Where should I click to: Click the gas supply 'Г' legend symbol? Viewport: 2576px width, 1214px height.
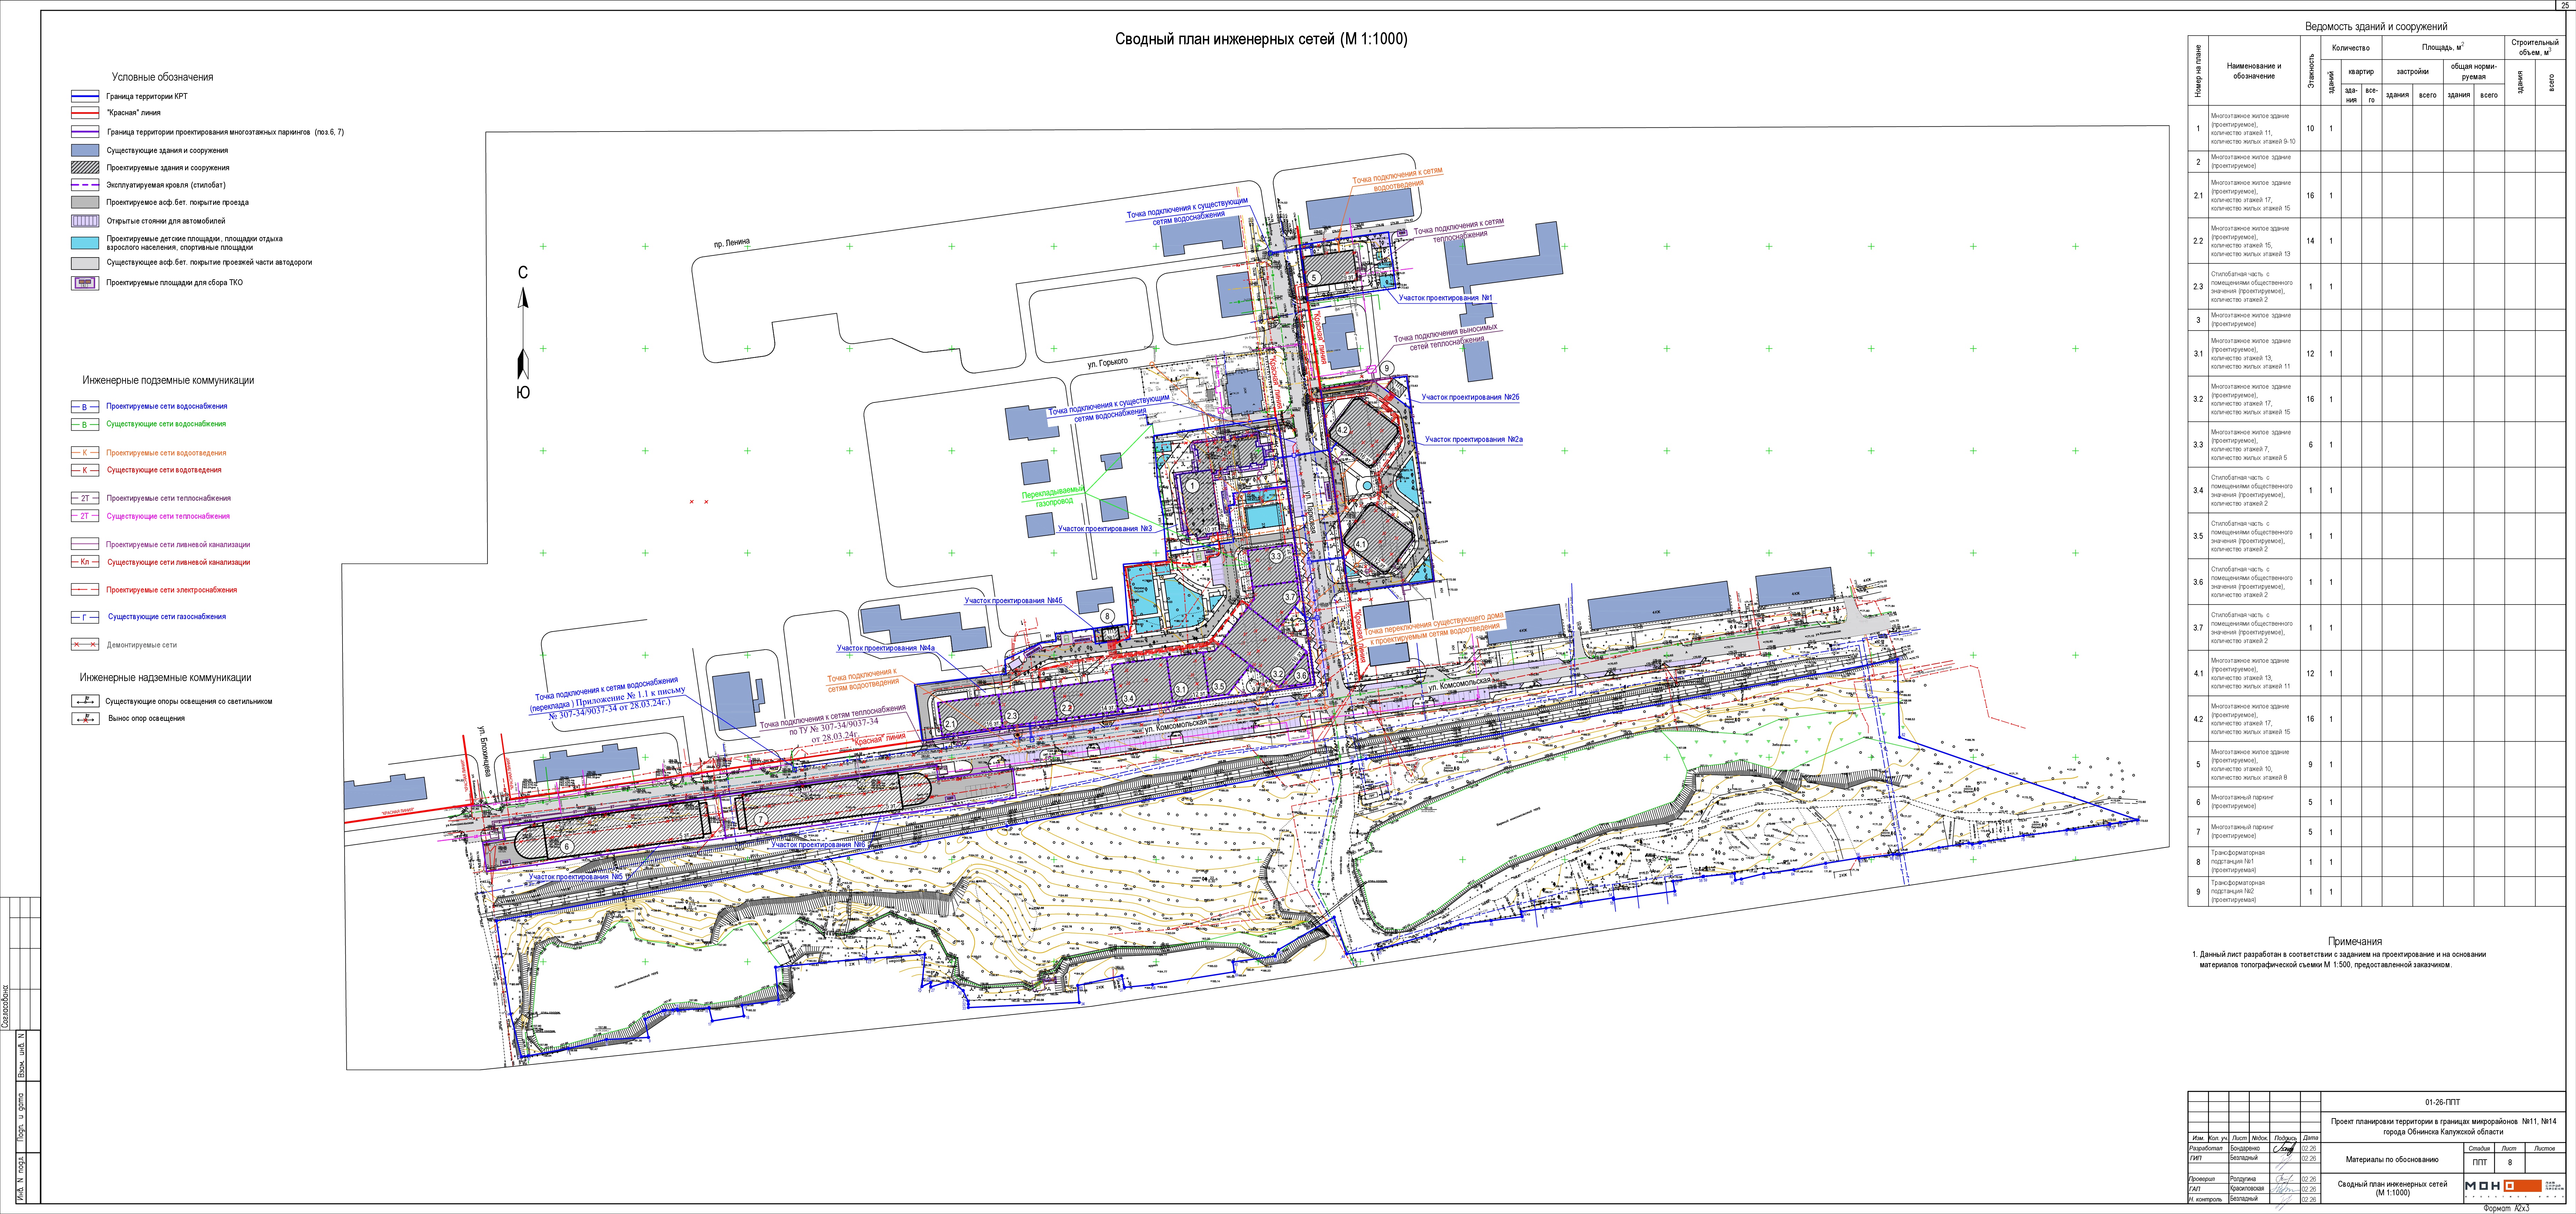85,617
